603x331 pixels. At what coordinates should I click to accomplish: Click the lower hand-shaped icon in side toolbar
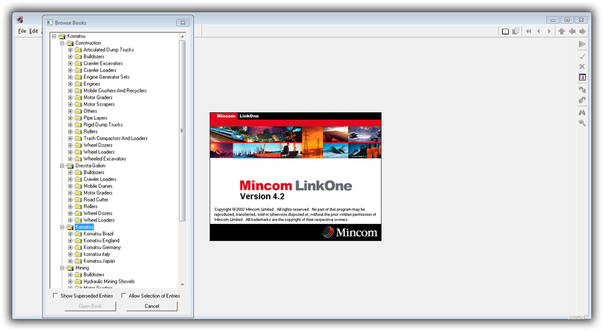(582, 100)
